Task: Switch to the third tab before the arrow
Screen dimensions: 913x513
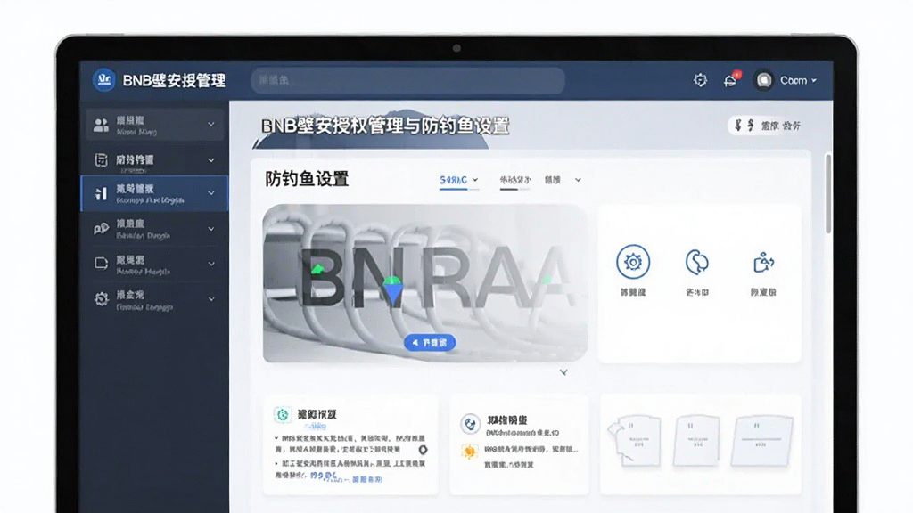Action: click(x=553, y=180)
